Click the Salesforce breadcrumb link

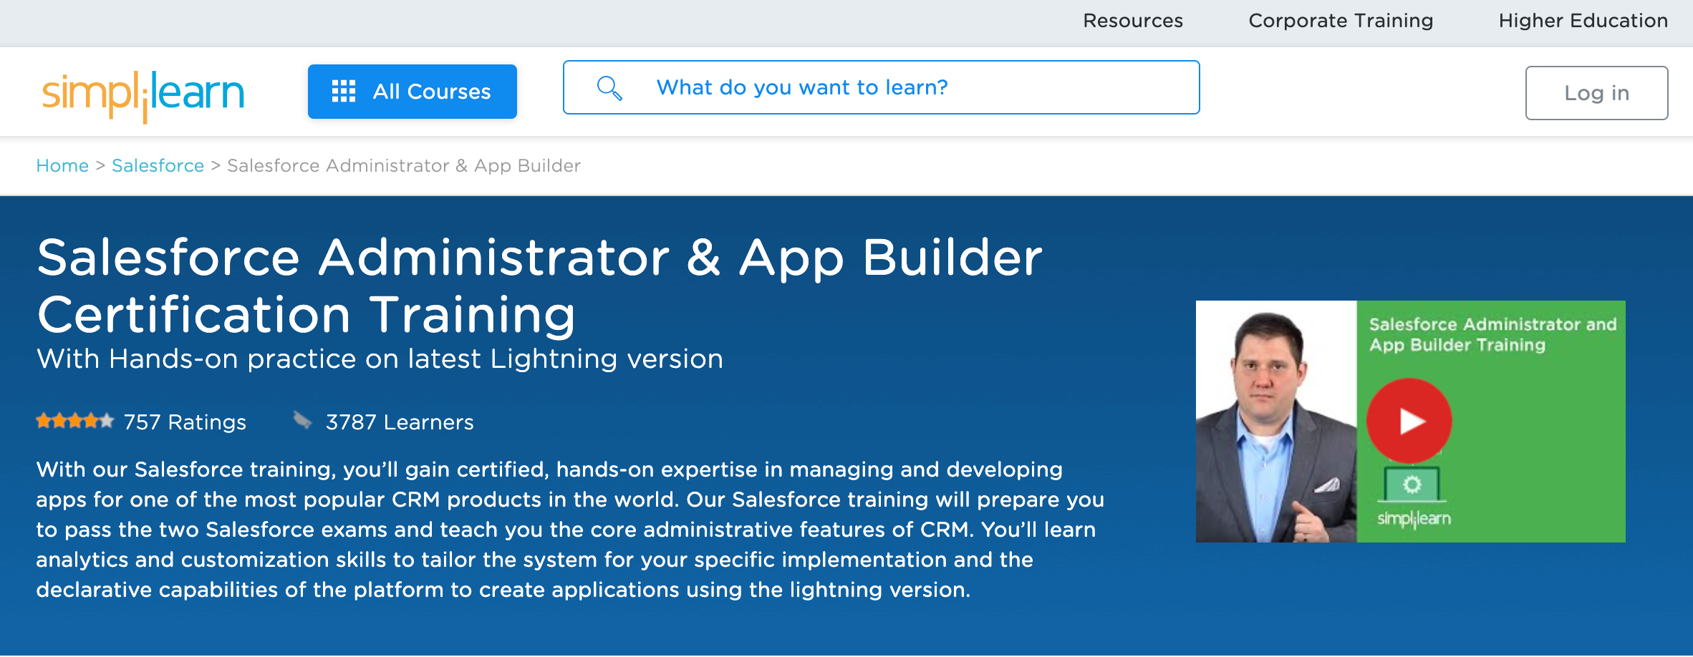click(x=158, y=165)
